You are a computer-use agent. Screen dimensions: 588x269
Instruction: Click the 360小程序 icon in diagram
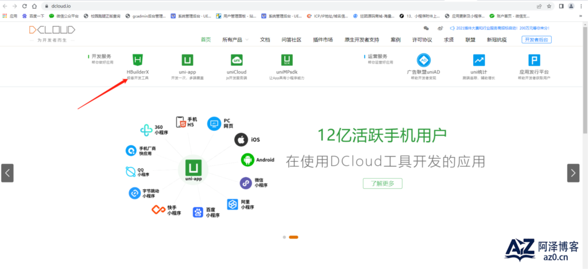[146, 130]
